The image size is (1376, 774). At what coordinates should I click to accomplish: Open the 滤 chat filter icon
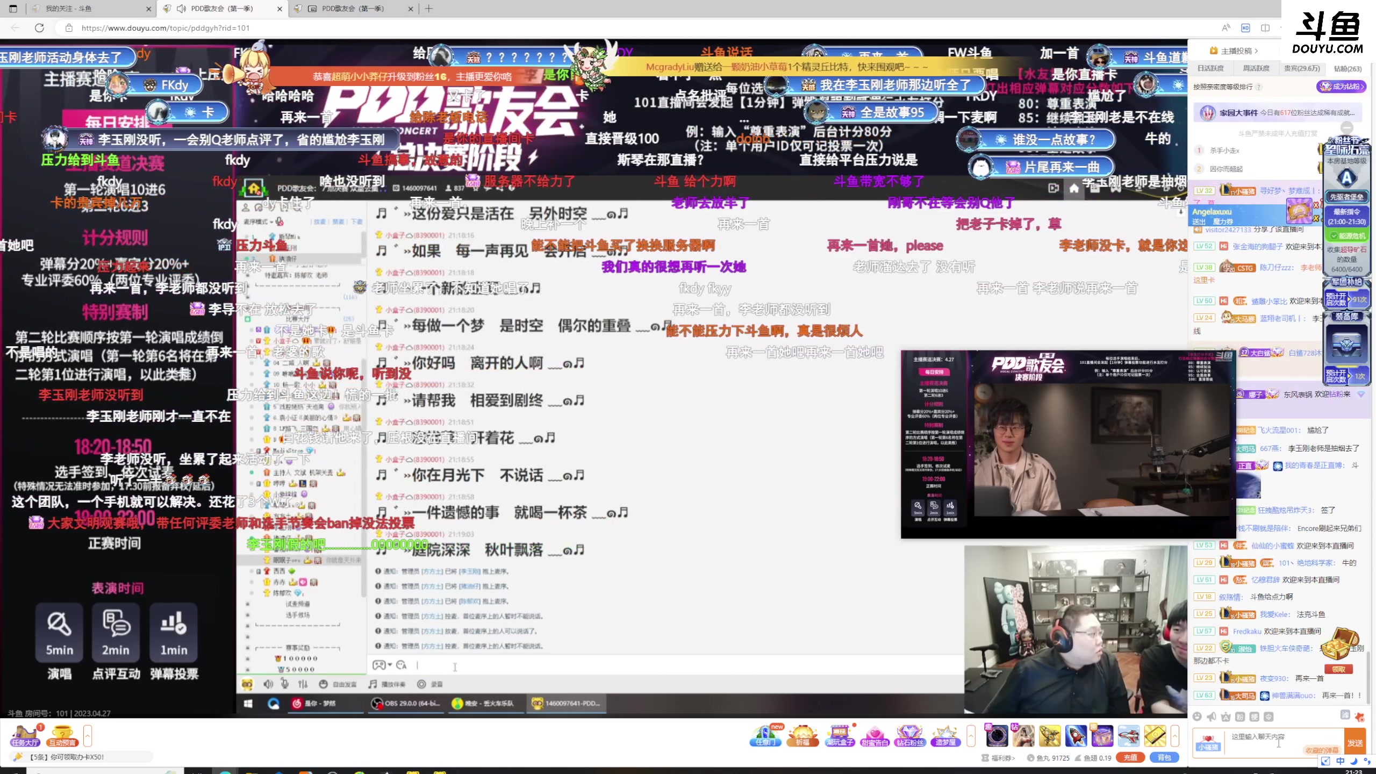point(1345,715)
